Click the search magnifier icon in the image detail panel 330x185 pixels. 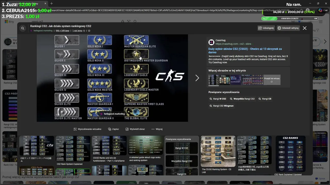point(23,28)
